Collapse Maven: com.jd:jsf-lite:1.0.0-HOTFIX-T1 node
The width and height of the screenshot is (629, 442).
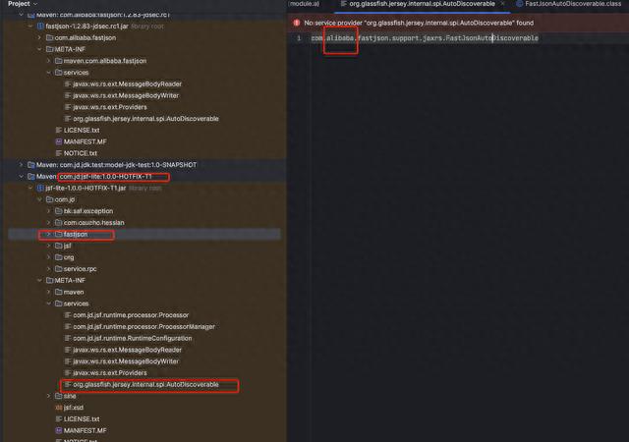[x=22, y=177]
